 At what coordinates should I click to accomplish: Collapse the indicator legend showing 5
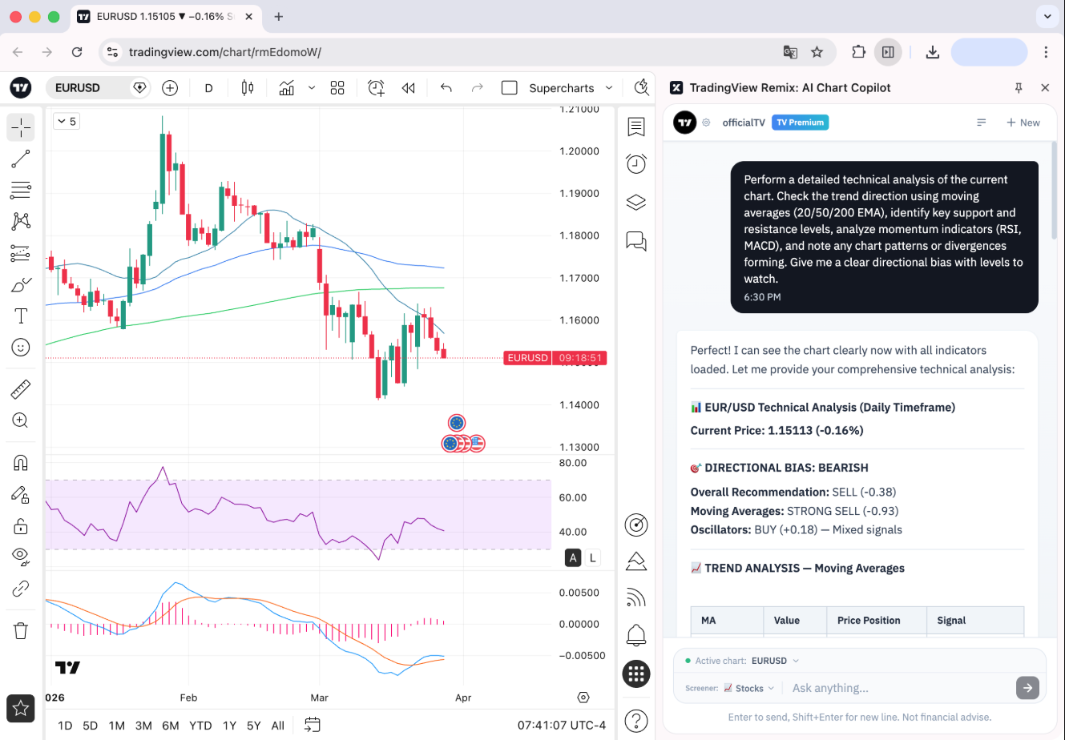[67, 122]
